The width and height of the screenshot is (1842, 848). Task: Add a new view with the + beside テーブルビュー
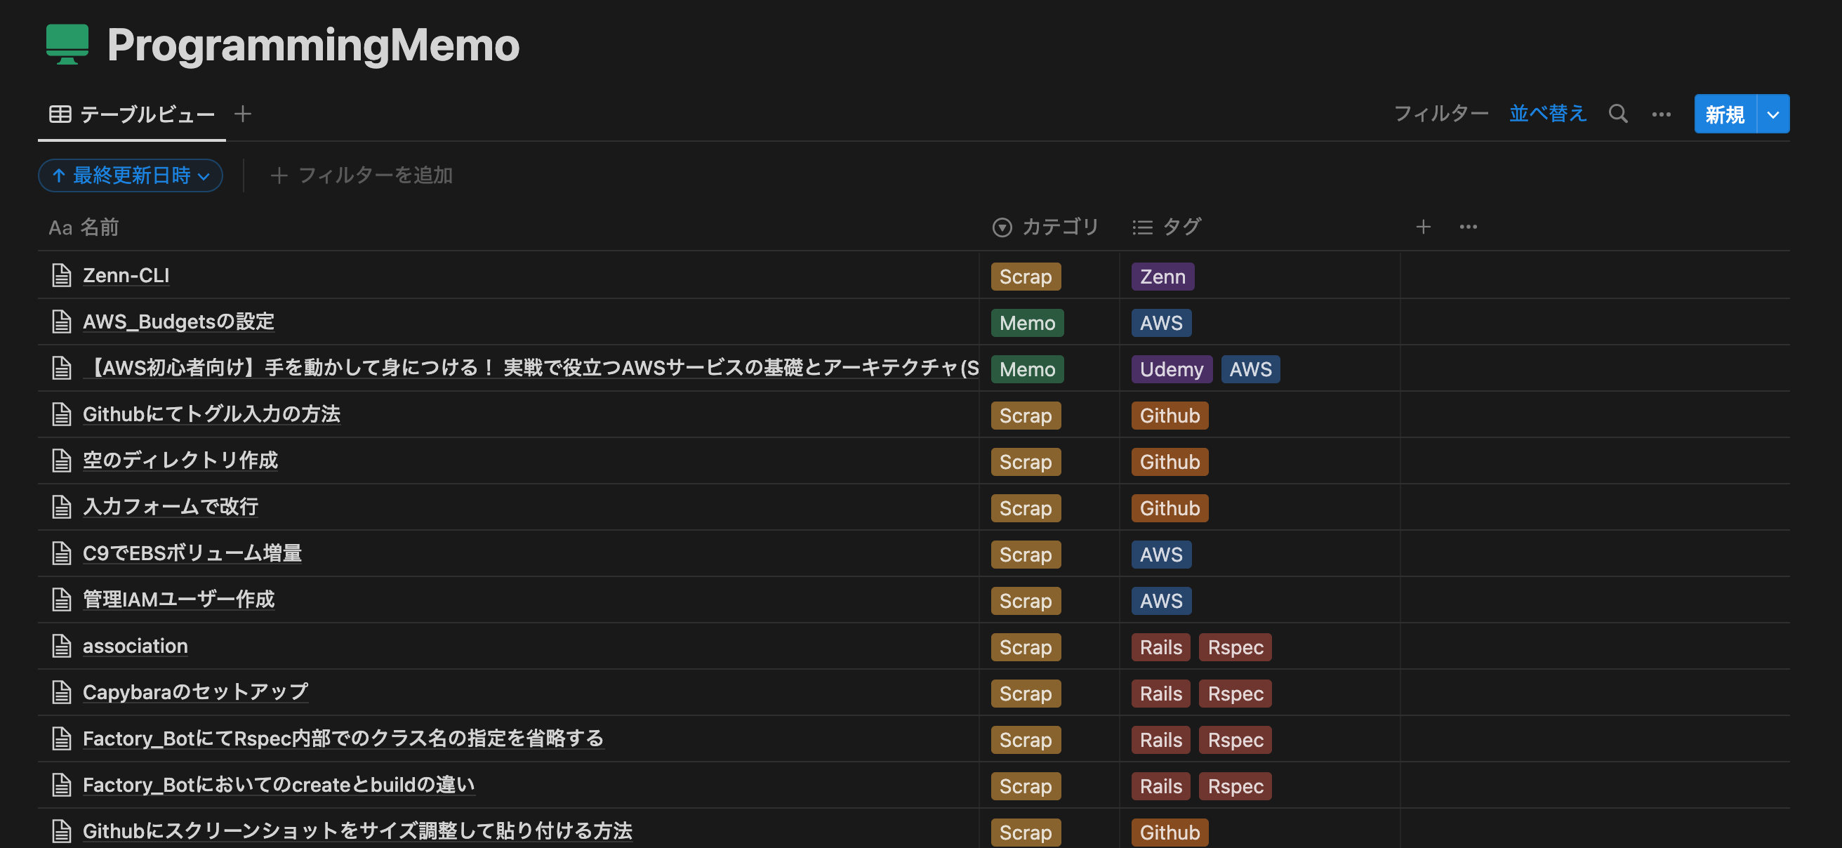click(x=243, y=113)
